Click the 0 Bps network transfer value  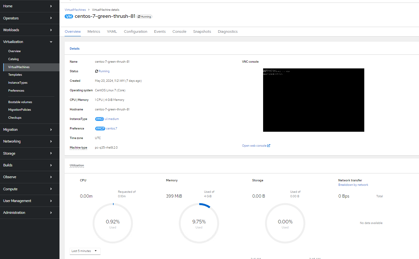tap(344, 196)
